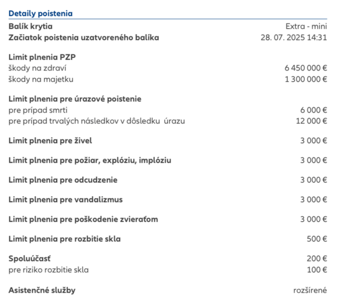
Task: Click the "Spoluúčasť" label
Action: (29, 259)
